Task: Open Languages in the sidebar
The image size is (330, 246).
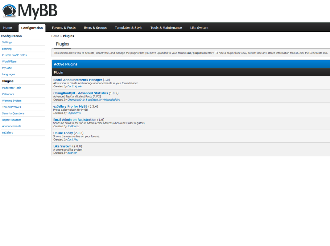Action: click(x=8, y=74)
